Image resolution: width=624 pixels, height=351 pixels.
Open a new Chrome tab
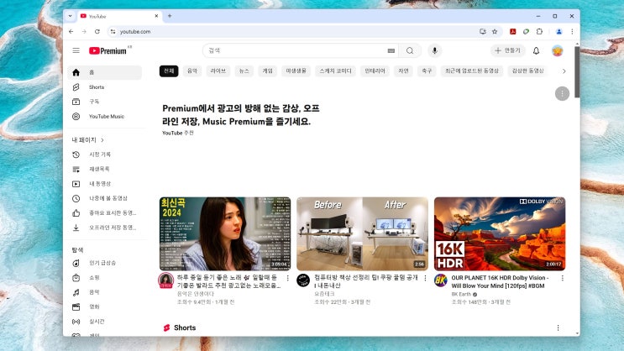(x=170, y=16)
